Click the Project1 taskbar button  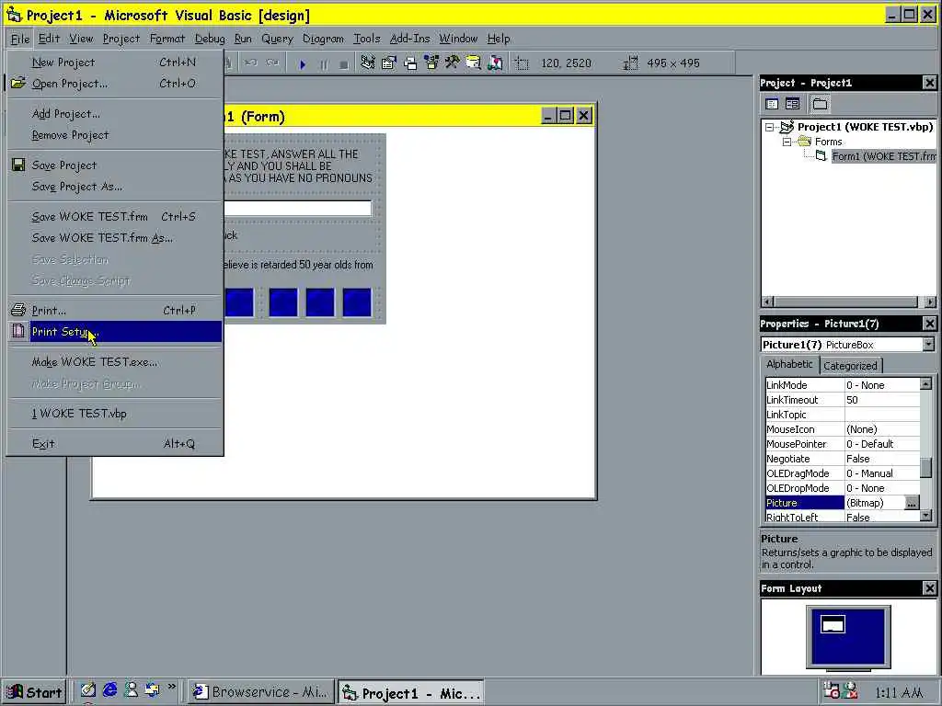pyautogui.click(x=411, y=693)
